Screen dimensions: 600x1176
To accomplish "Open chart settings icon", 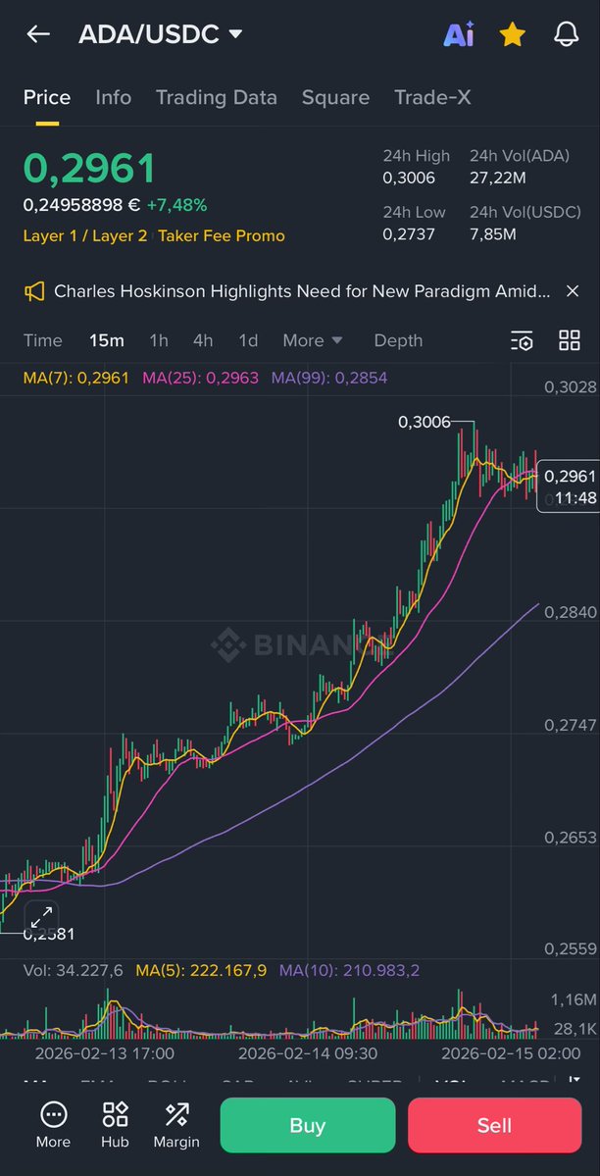I will (522, 340).
